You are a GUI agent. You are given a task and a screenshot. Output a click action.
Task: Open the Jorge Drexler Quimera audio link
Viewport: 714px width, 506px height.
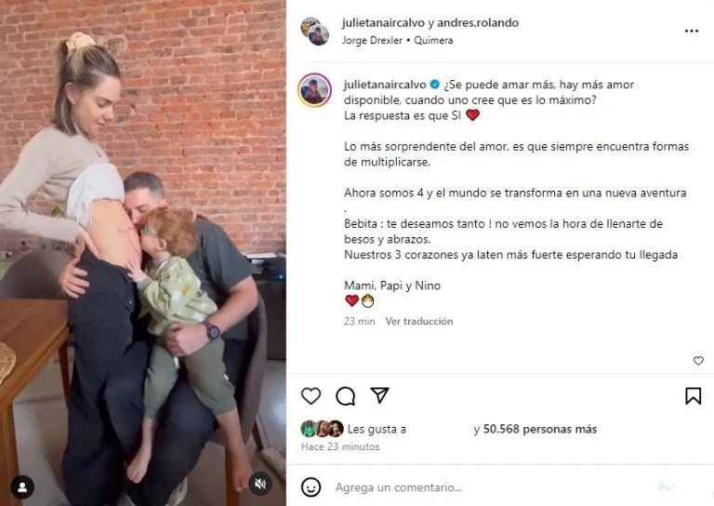tap(398, 40)
